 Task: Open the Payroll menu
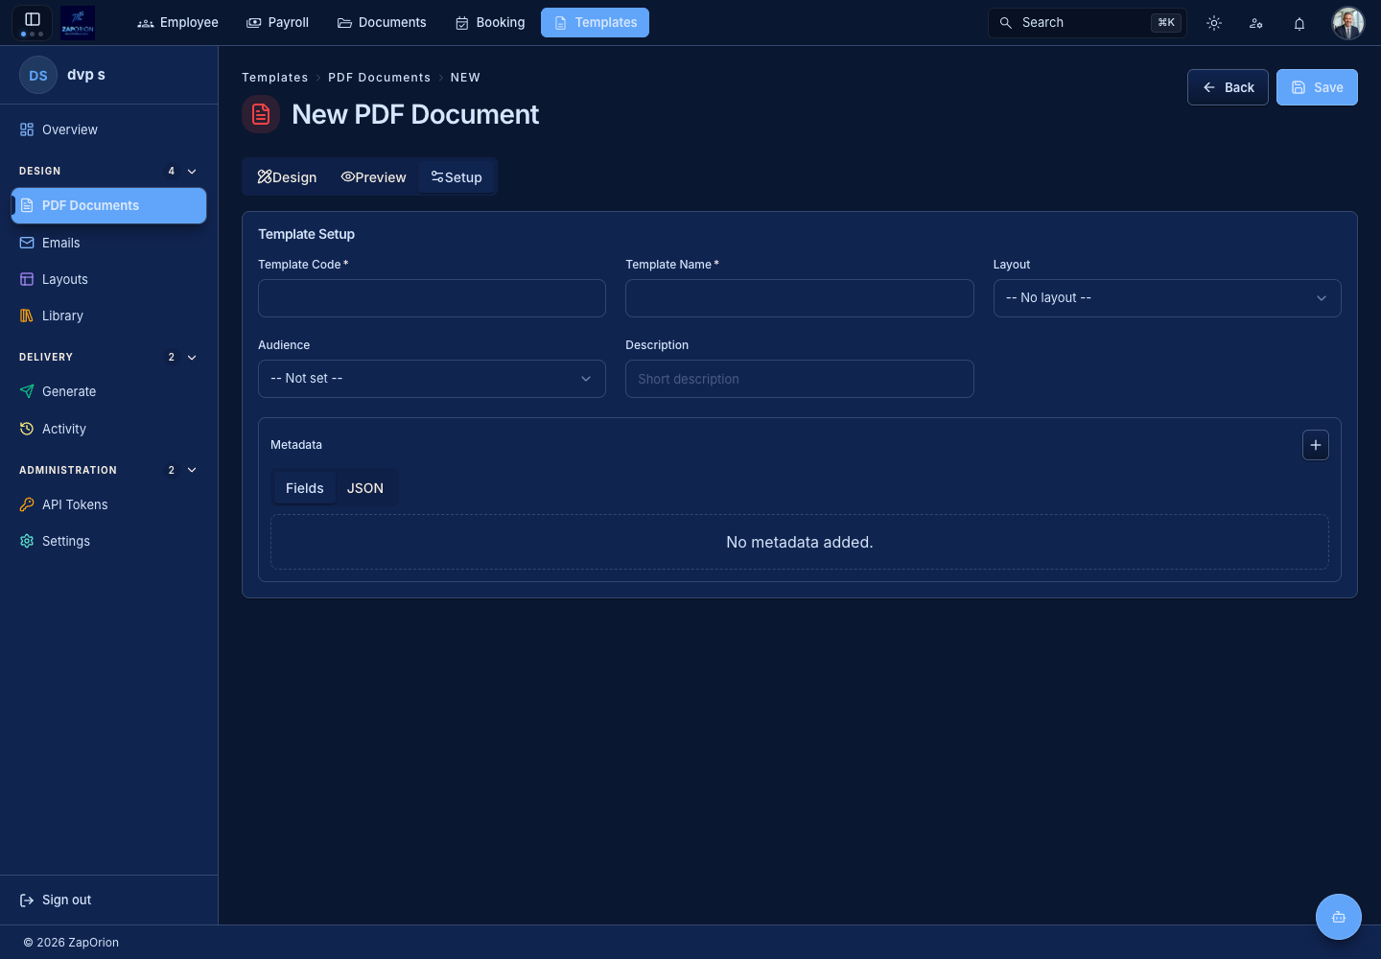pyautogui.click(x=277, y=22)
